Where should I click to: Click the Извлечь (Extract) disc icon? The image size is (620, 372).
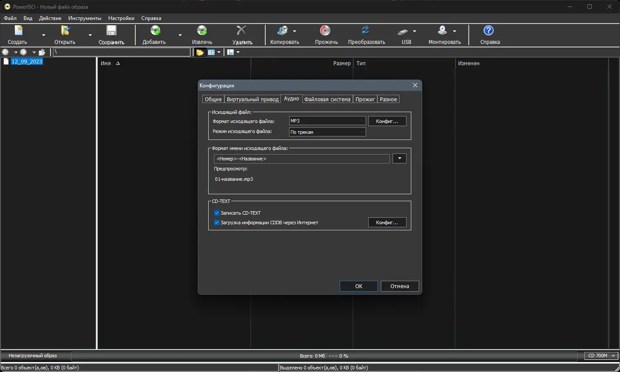(x=202, y=30)
